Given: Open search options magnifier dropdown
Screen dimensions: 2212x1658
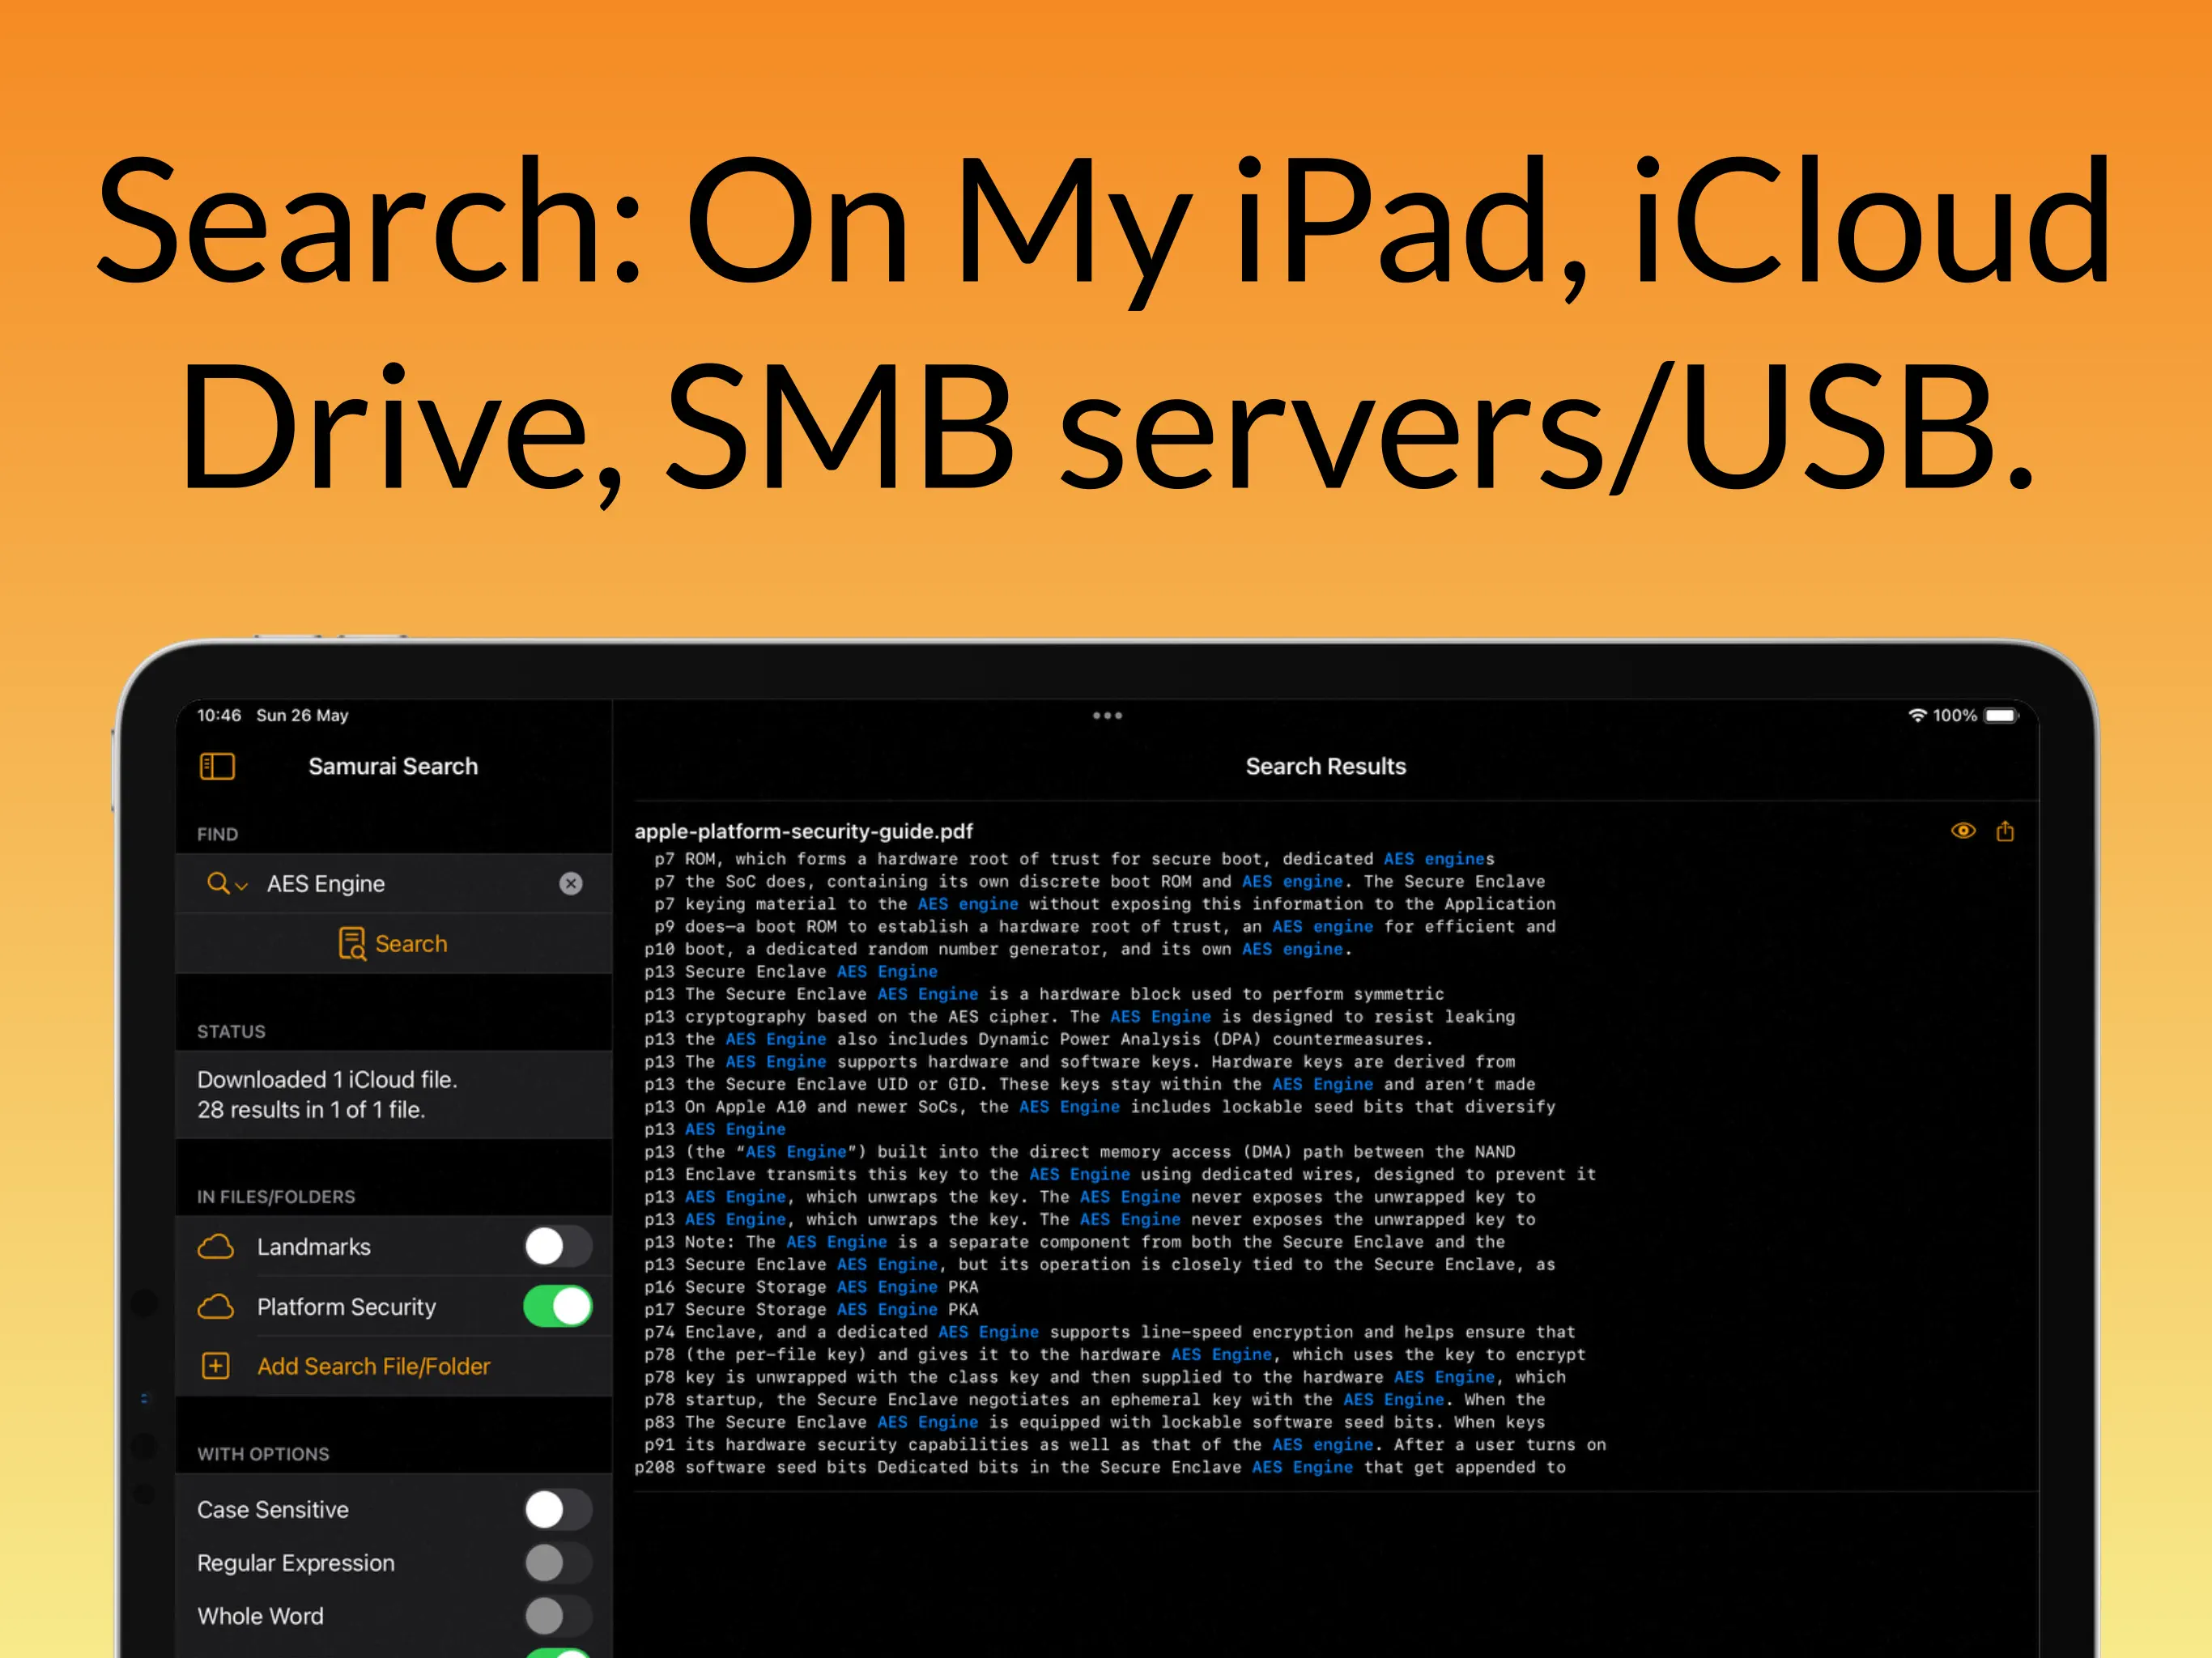Looking at the screenshot, I should pos(226,883).
